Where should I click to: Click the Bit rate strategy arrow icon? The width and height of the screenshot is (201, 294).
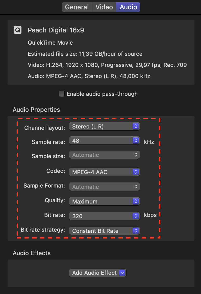(136, 231)
